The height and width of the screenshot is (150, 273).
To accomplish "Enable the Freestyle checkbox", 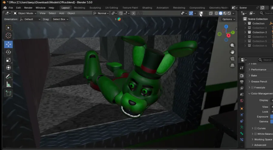I will pos(252,87).
